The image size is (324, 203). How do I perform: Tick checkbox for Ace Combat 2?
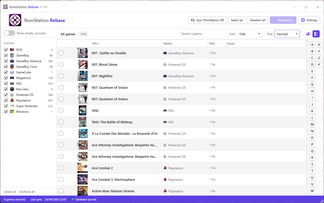(x=61, y=168)
